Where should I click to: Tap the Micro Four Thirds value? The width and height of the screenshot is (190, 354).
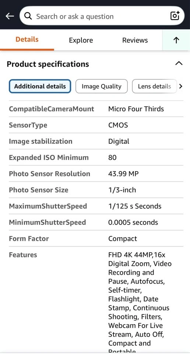pos(136,109)
